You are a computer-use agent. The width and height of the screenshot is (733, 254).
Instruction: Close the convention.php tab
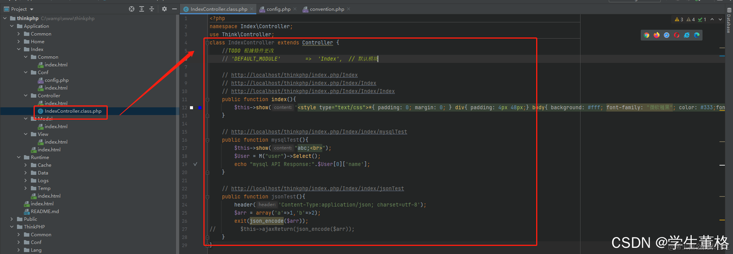(x=349, y=9)
